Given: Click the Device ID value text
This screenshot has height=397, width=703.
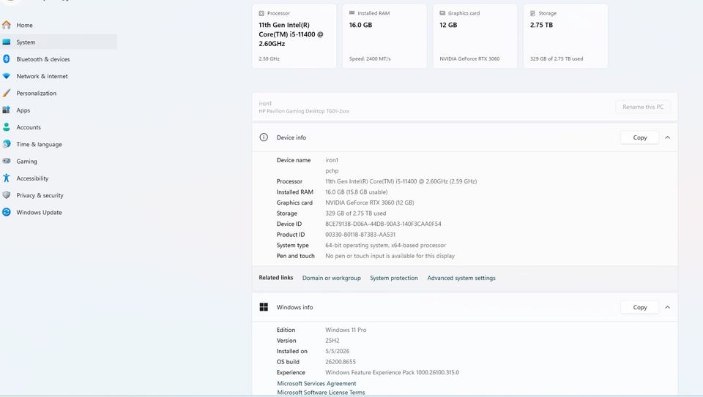Looking at the screenshot, I should (383, 224).
